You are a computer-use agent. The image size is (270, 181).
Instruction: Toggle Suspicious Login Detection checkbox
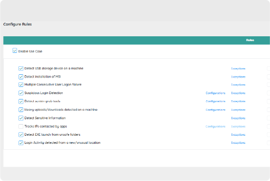21,93
